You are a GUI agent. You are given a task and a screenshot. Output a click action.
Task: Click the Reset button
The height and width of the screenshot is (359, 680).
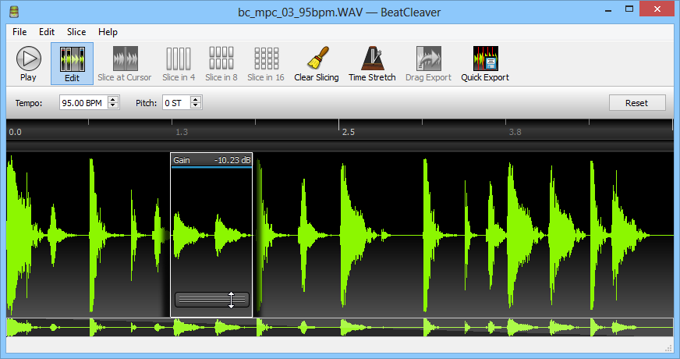tap(637, 103)
